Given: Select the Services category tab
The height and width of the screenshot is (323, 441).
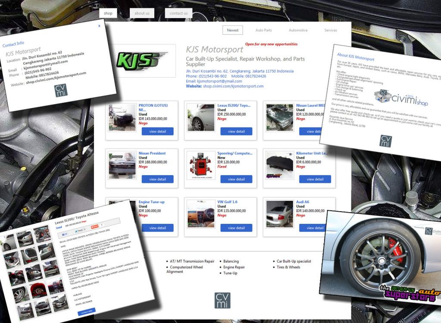Looking at the screenshot, I should coord(331,30).
